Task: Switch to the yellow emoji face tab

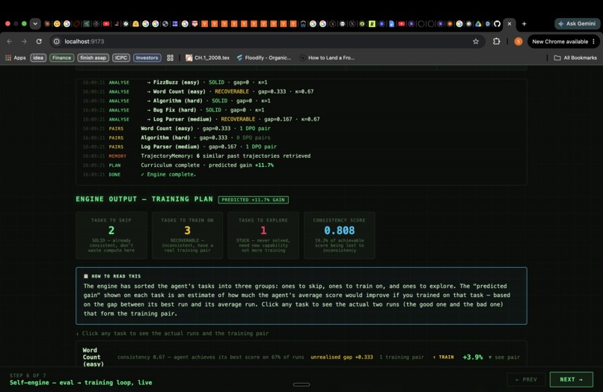Action: 57,23
